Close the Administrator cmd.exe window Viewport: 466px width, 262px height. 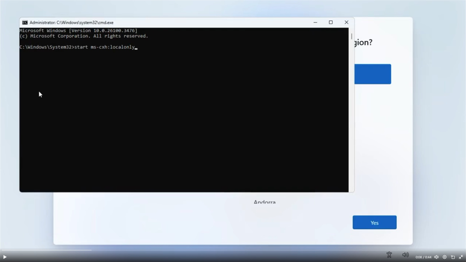point(346,22)
